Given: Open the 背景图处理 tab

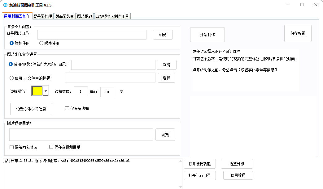Looking at the screenshot, I should point(43,16).
